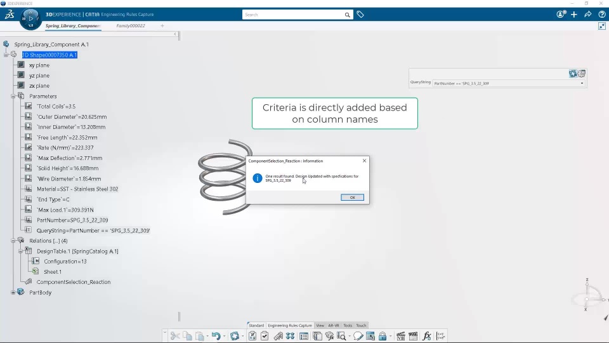Click the Check clipboard icon
This screenshot has height=343, width=609.
[x=265, y=336]
